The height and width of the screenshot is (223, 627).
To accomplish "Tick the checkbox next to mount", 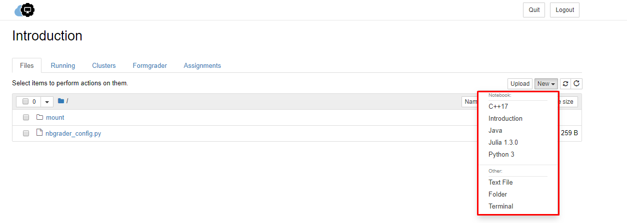I will 26,117.
